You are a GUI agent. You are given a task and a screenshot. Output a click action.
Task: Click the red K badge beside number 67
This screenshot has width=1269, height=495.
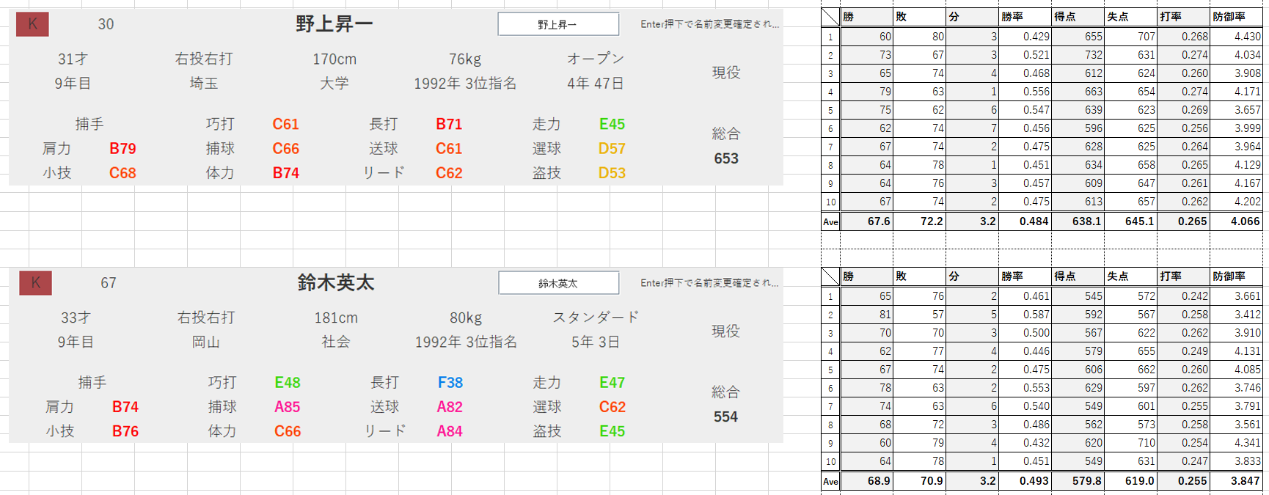(x=35, y=283)
